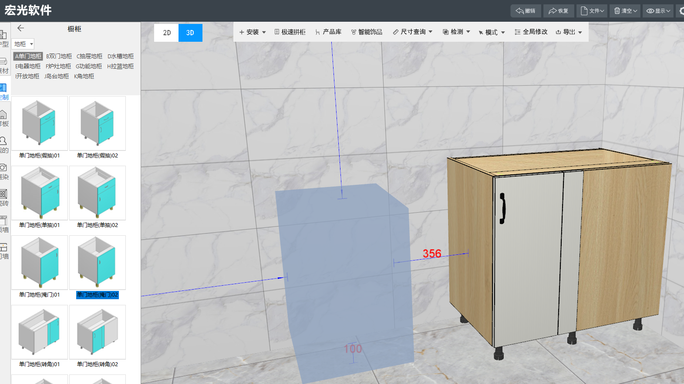Open the 清空 clear dropdown
The width and height of the screenshot is (684, 384).
pos(625,11)
